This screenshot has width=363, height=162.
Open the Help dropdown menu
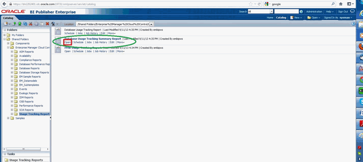[330, 12]
